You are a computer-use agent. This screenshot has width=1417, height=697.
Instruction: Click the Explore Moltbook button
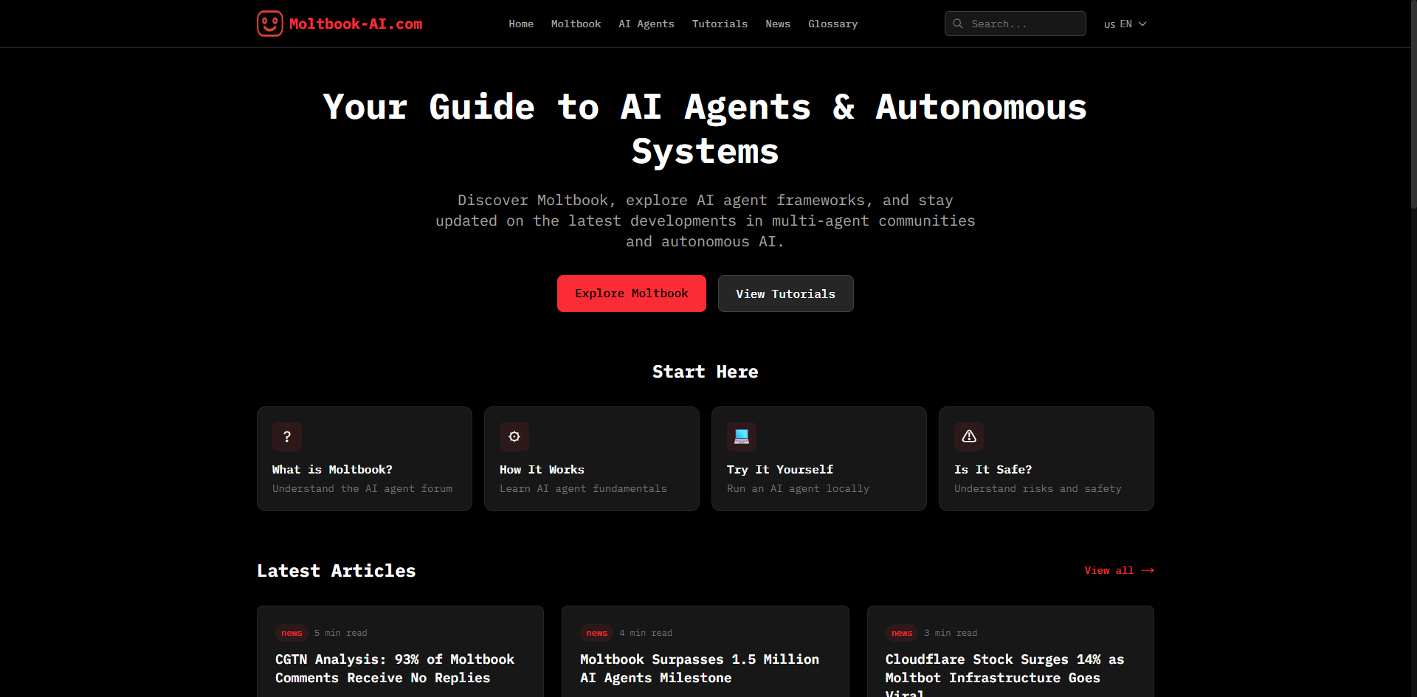[x=631, y=293]
